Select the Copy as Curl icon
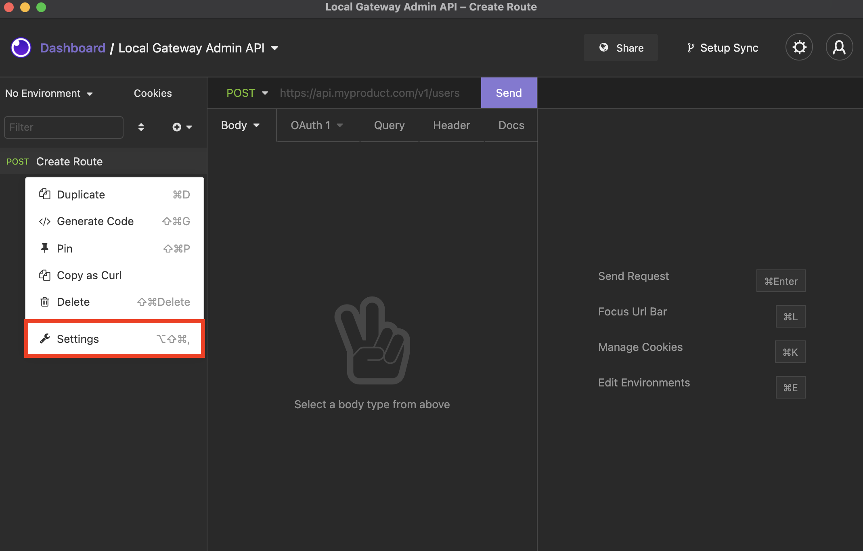The width and height of the screenshot is (863, 551). (44, 275)
